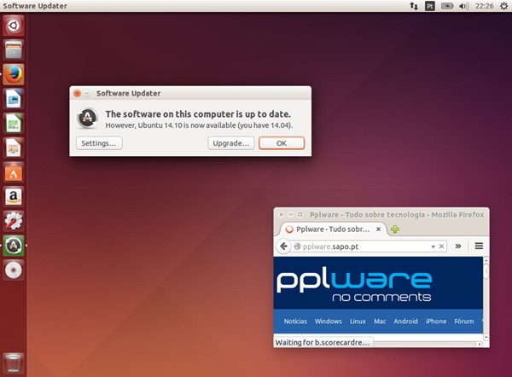Close the Software Updater dialog window
This screenshot has height=377, width=512.
(x=77, y=93)
